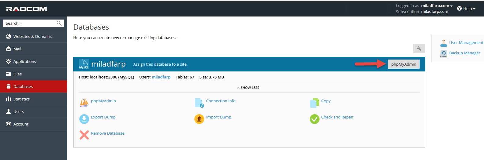
Task: Open settings via the wrench icon
Action: (x=419, y=49)
